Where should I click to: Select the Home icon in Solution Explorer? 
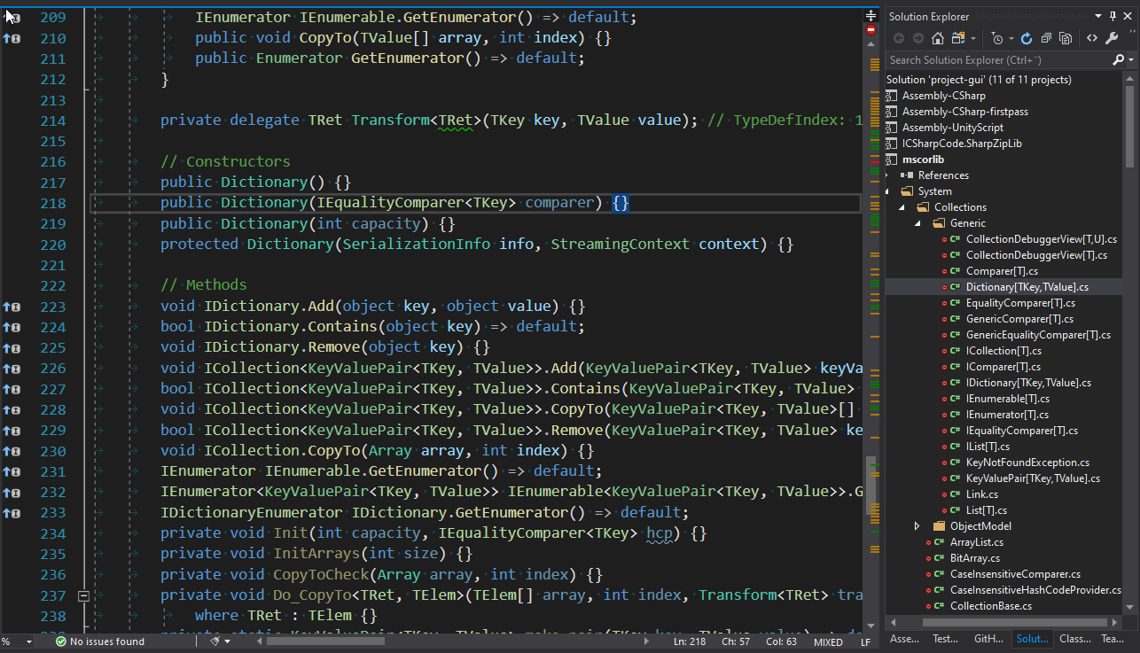938,36
